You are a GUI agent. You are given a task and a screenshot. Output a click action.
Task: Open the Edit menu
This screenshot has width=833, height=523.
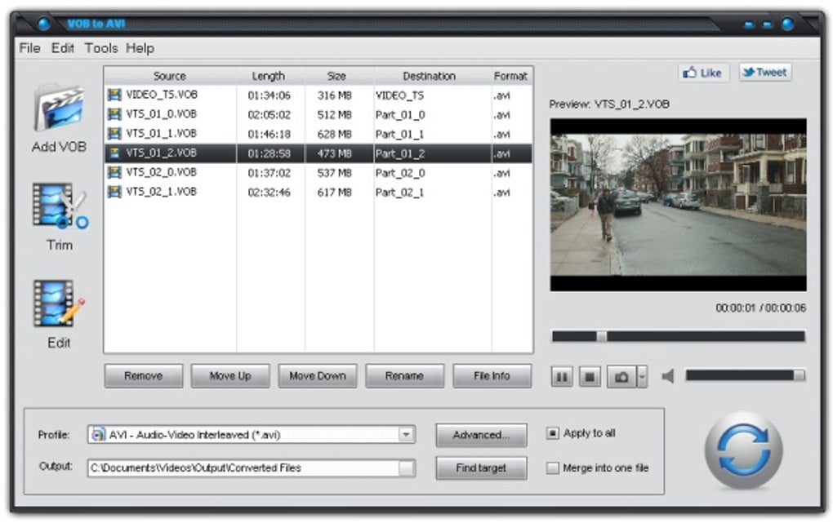pyautogui.click(x=63, y=48)
